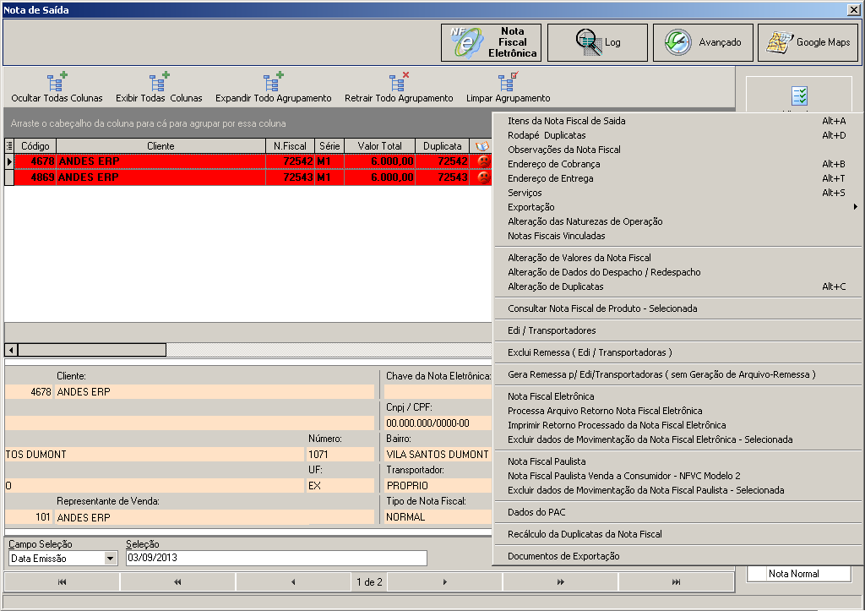
Task: Click checklist icon in right panel
Action: click(x=799, y=96)
